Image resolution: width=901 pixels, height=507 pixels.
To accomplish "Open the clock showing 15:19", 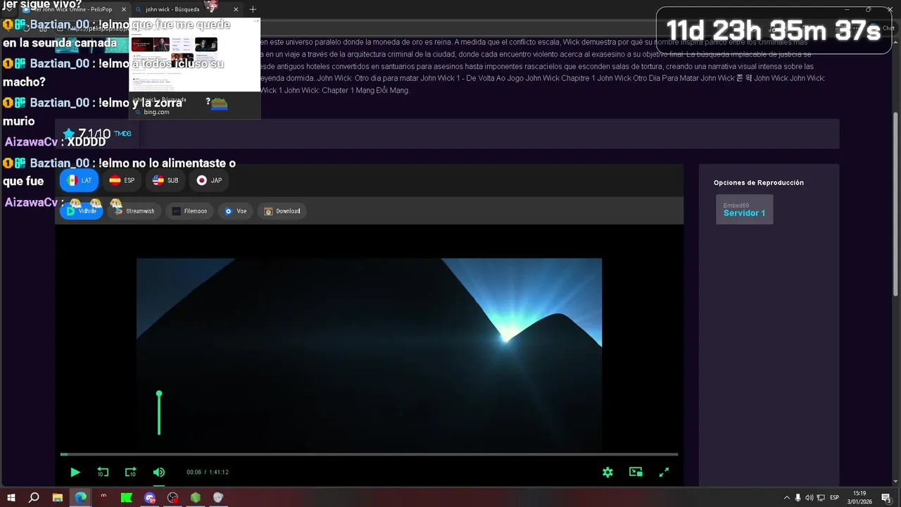I will pyautogui.click(x=859, y=497).
